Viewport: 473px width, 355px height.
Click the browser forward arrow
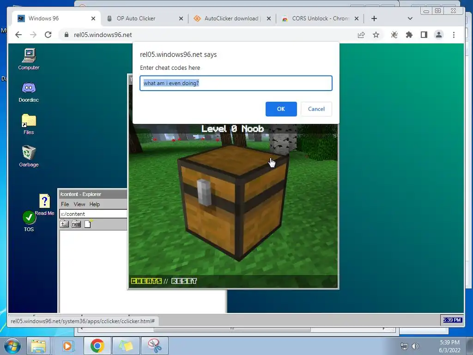[33, 35]
